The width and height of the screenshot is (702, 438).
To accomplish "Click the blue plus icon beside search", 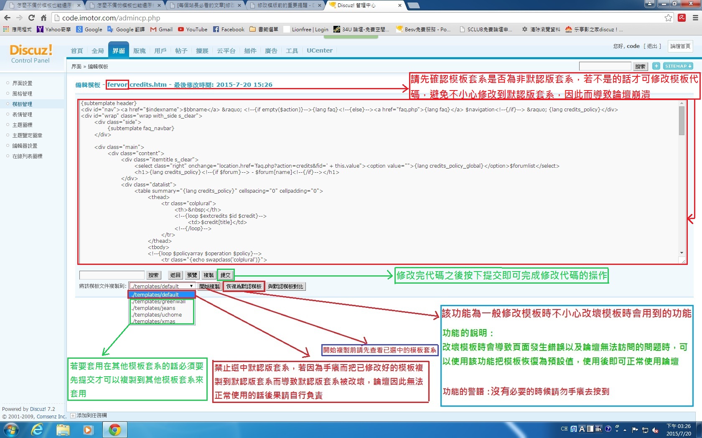I will click(x=656, y=66).
